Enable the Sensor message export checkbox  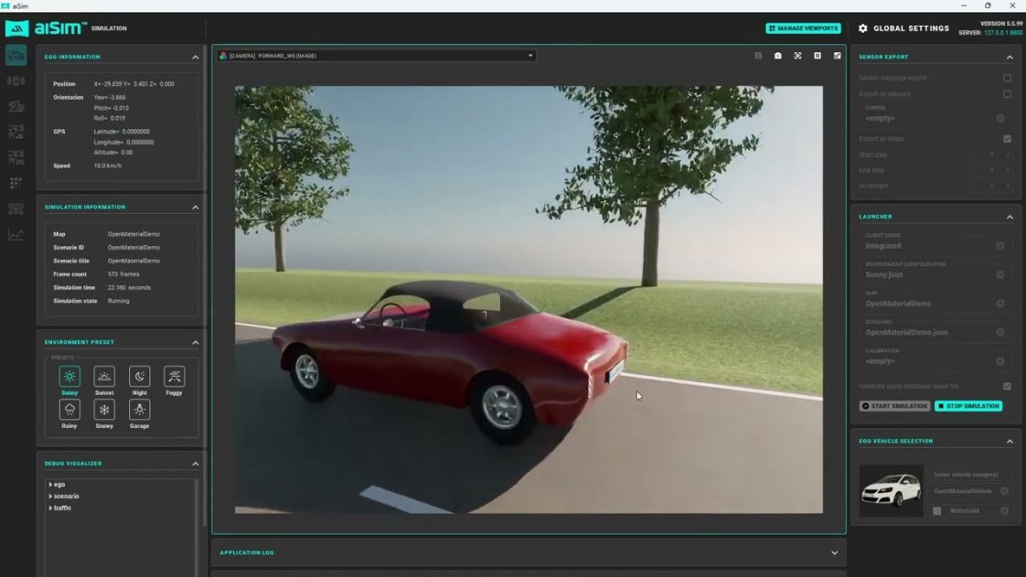[1007, 78]
